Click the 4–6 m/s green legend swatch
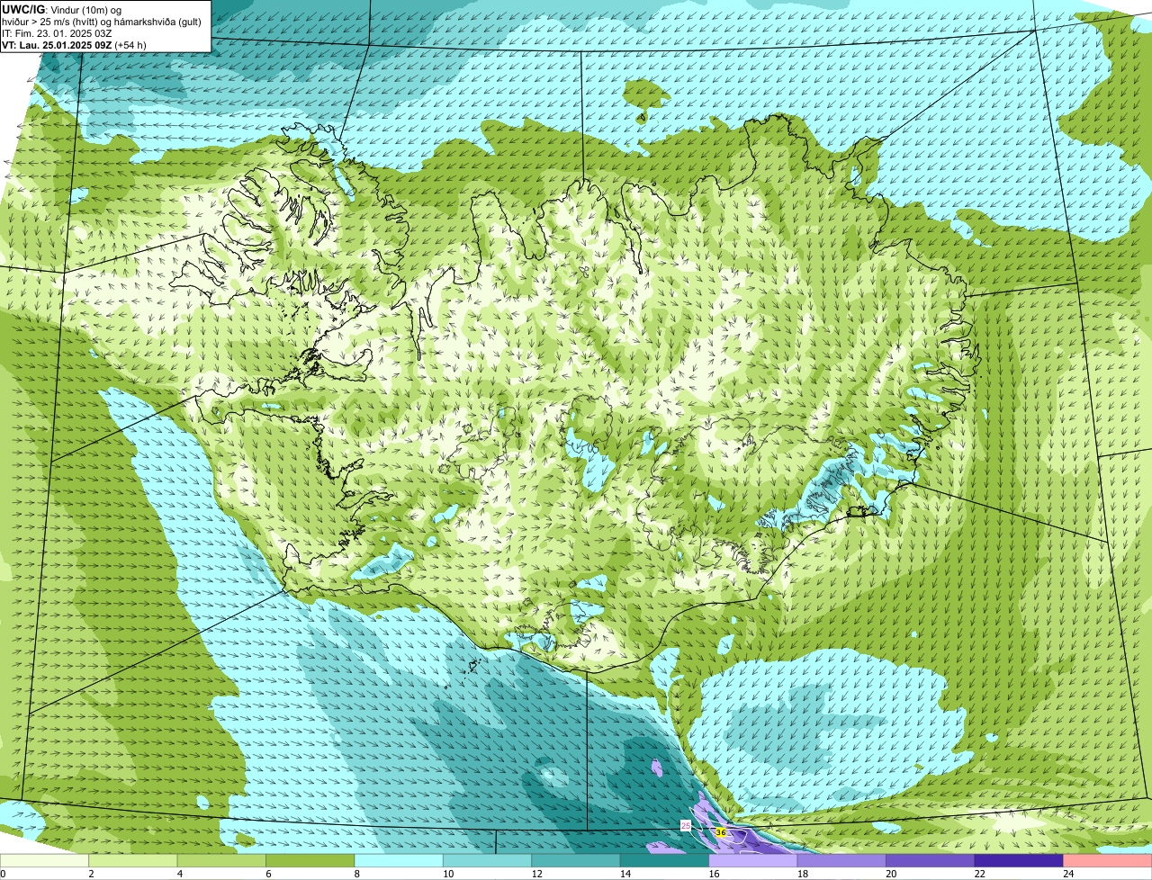This screenshot has height=880, width=1152. [x=221, y=861]
